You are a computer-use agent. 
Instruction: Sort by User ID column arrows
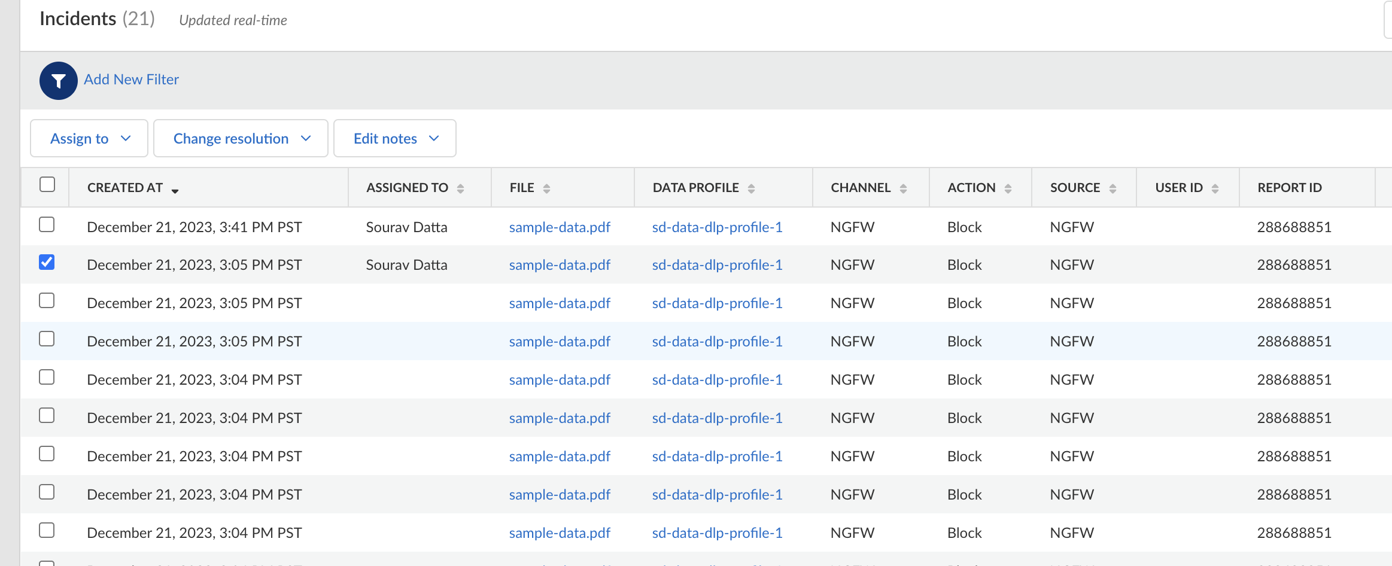[x=1215, y=188]
